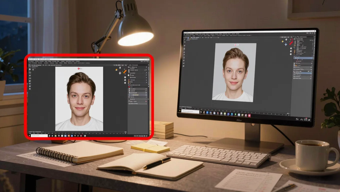Select the portrait image on the monitor canvas
The image size is (340, 192).
(234, 72)
